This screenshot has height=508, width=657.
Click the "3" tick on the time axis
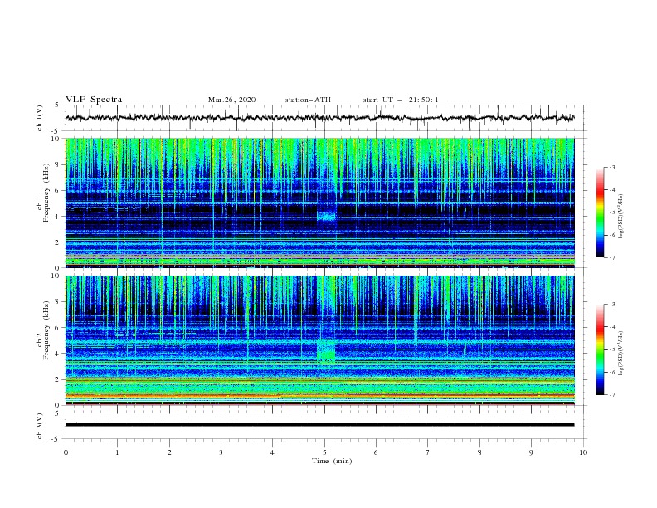tap(221, 452)
